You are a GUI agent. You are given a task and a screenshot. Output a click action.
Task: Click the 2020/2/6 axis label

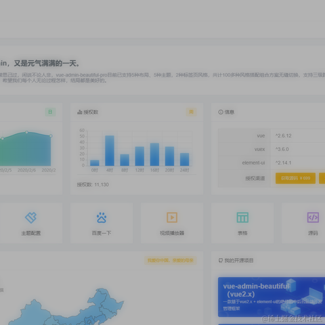coord(26,170)
